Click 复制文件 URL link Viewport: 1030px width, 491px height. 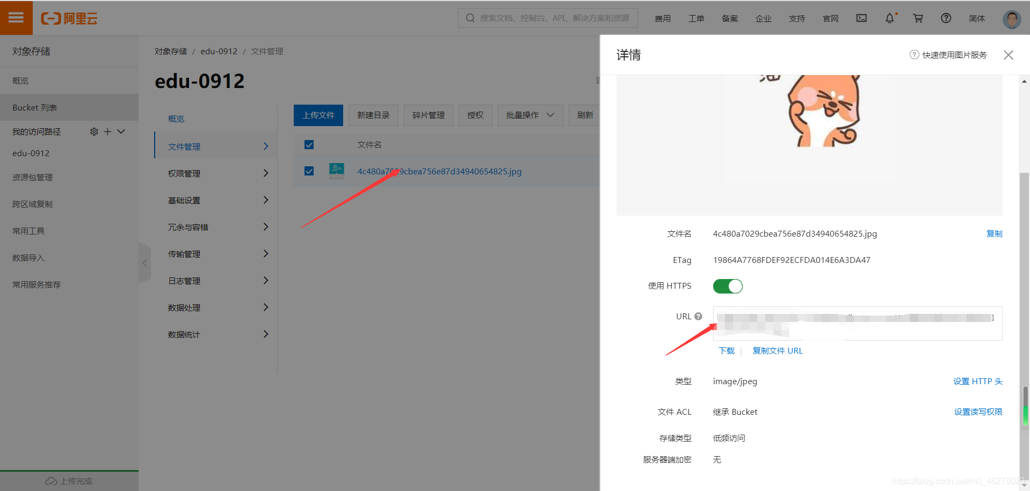click(x=778, y=350)
